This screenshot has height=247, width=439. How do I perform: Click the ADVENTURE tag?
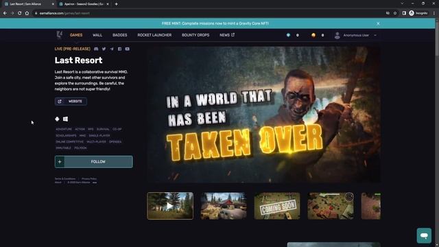[64, 130]
